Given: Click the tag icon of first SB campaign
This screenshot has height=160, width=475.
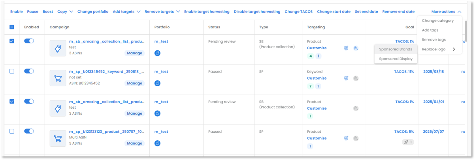Looking at the screenshot, I should [x=58, y=48].
